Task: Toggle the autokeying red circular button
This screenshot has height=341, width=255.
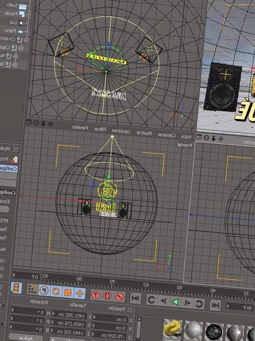Action: click(108, 296)
